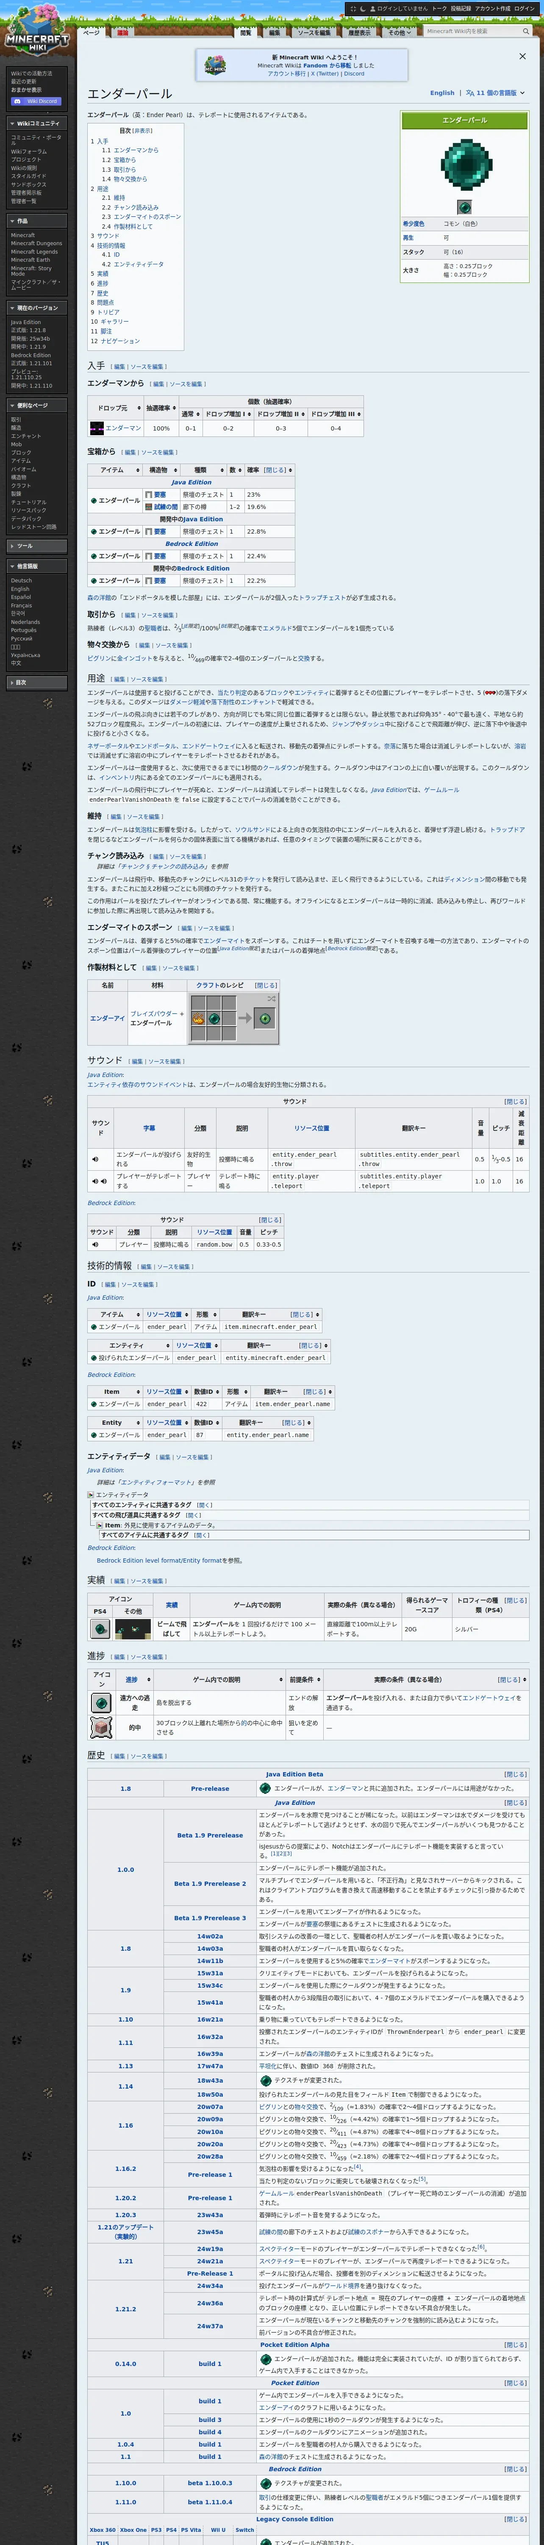Play the entity.ender_pearl.throw sound speaker icon

click(96, 1159)
